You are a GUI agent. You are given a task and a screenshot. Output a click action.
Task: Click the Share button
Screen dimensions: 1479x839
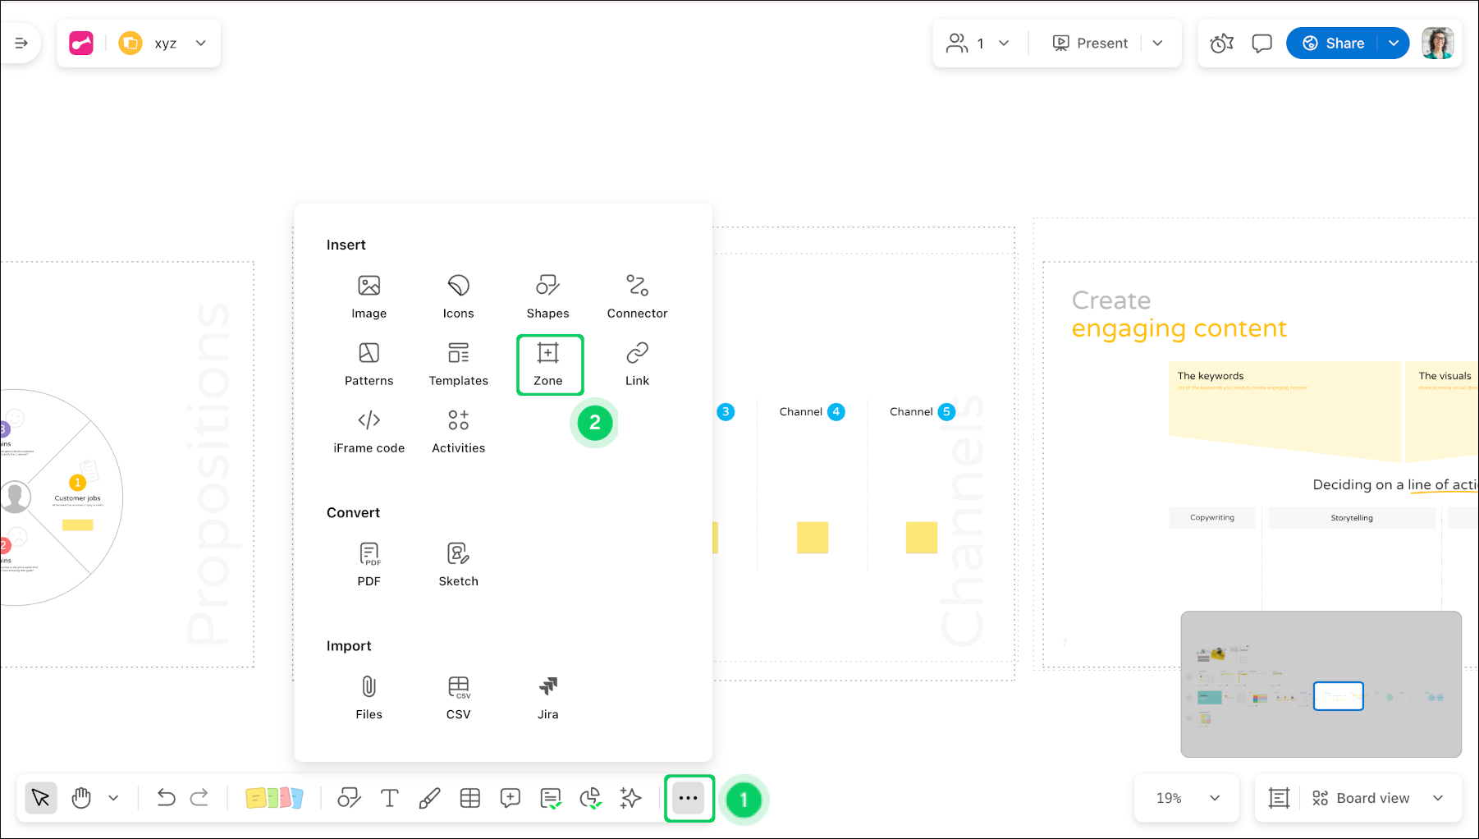point(1334,44)
